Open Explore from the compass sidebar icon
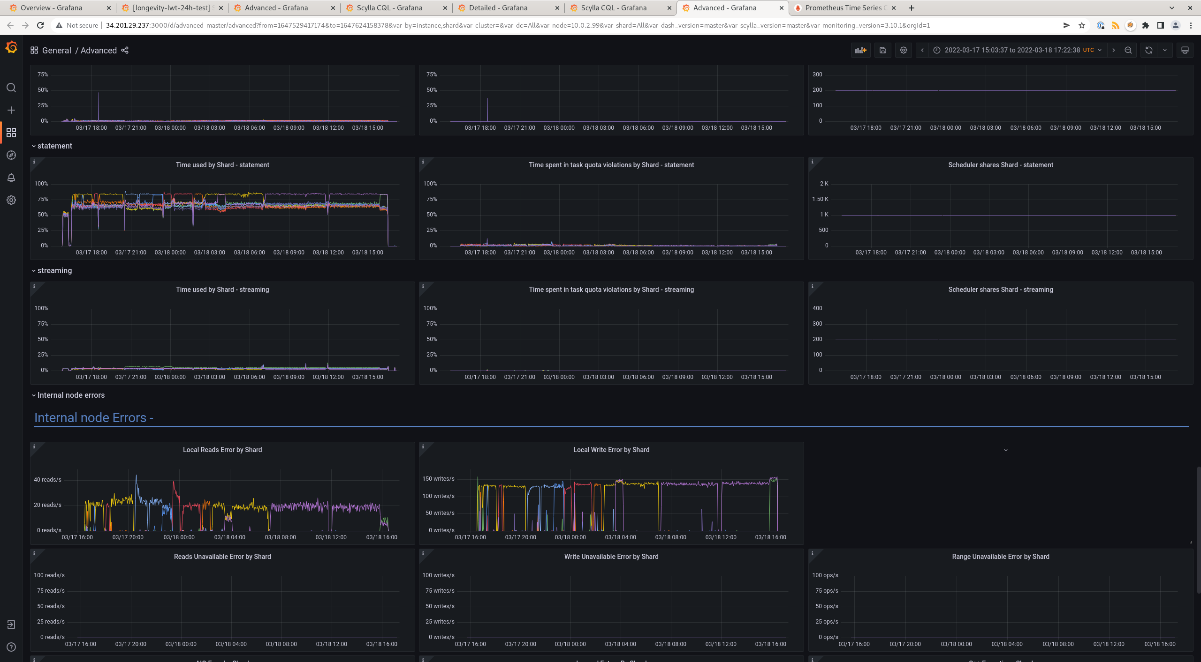The height and width of the screenshot is (662, 1201). (11, 155)
